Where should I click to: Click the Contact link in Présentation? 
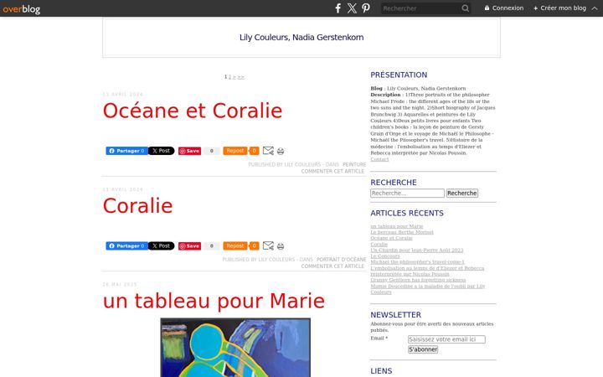[x=379, y=159]
